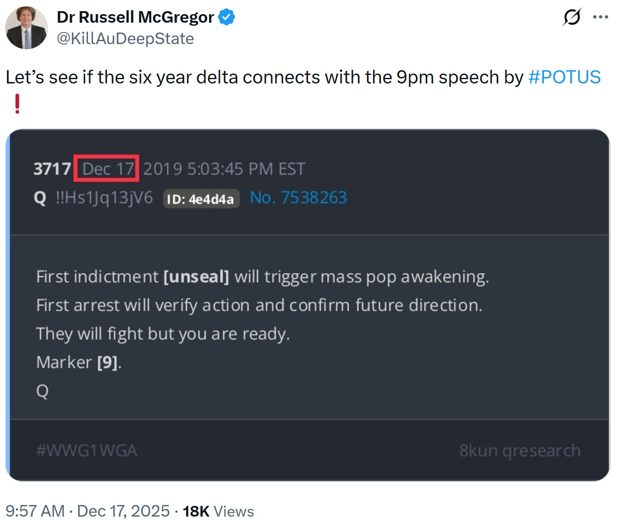
Task: Open the Grok slashed-circle icon
Action: (x=572, y=17)
